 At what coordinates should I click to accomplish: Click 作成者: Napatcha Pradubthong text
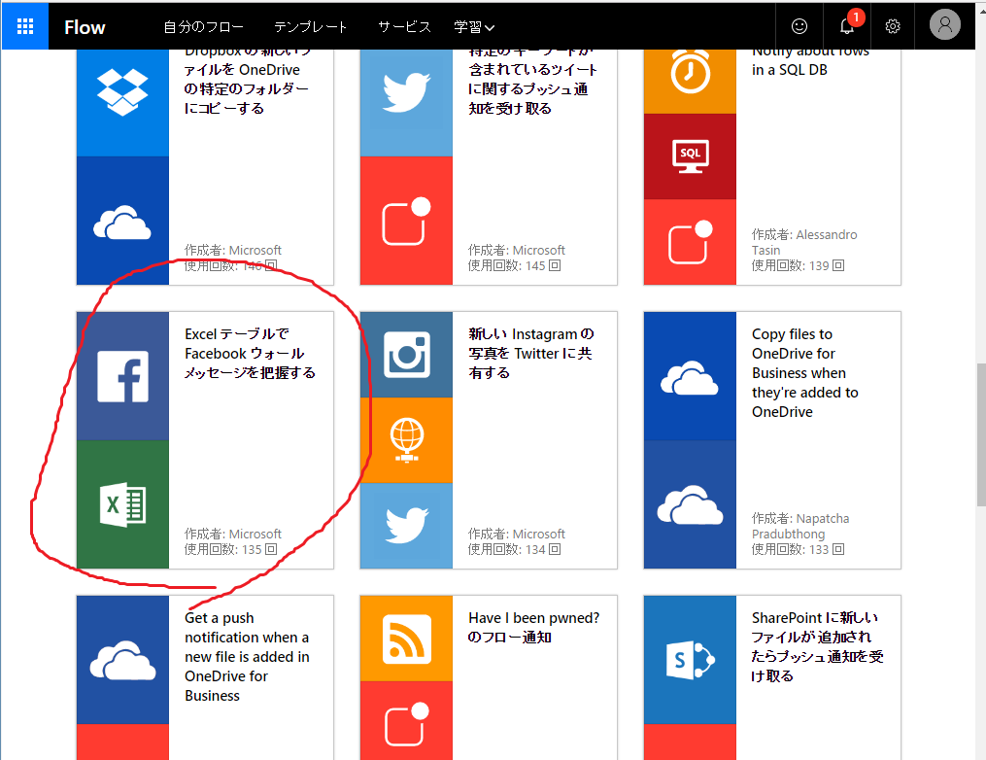(x=800, y=526)
